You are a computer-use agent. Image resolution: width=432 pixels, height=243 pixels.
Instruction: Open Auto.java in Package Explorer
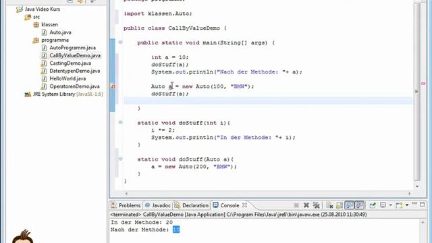(x=60, y=32)
